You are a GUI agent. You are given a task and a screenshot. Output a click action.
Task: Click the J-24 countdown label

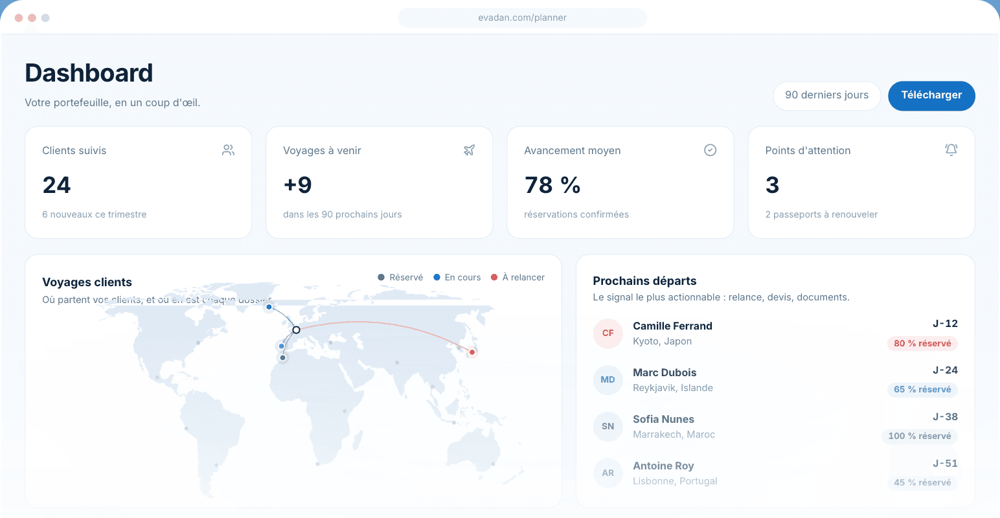pos(945,370)
